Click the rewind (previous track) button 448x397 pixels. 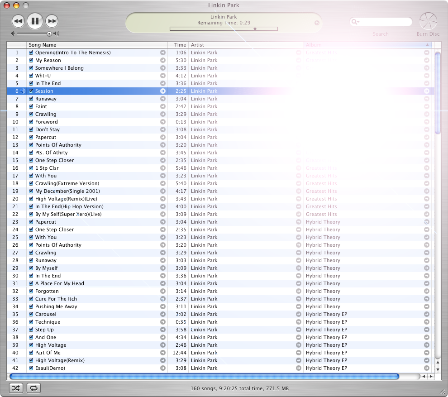[18, 21]
